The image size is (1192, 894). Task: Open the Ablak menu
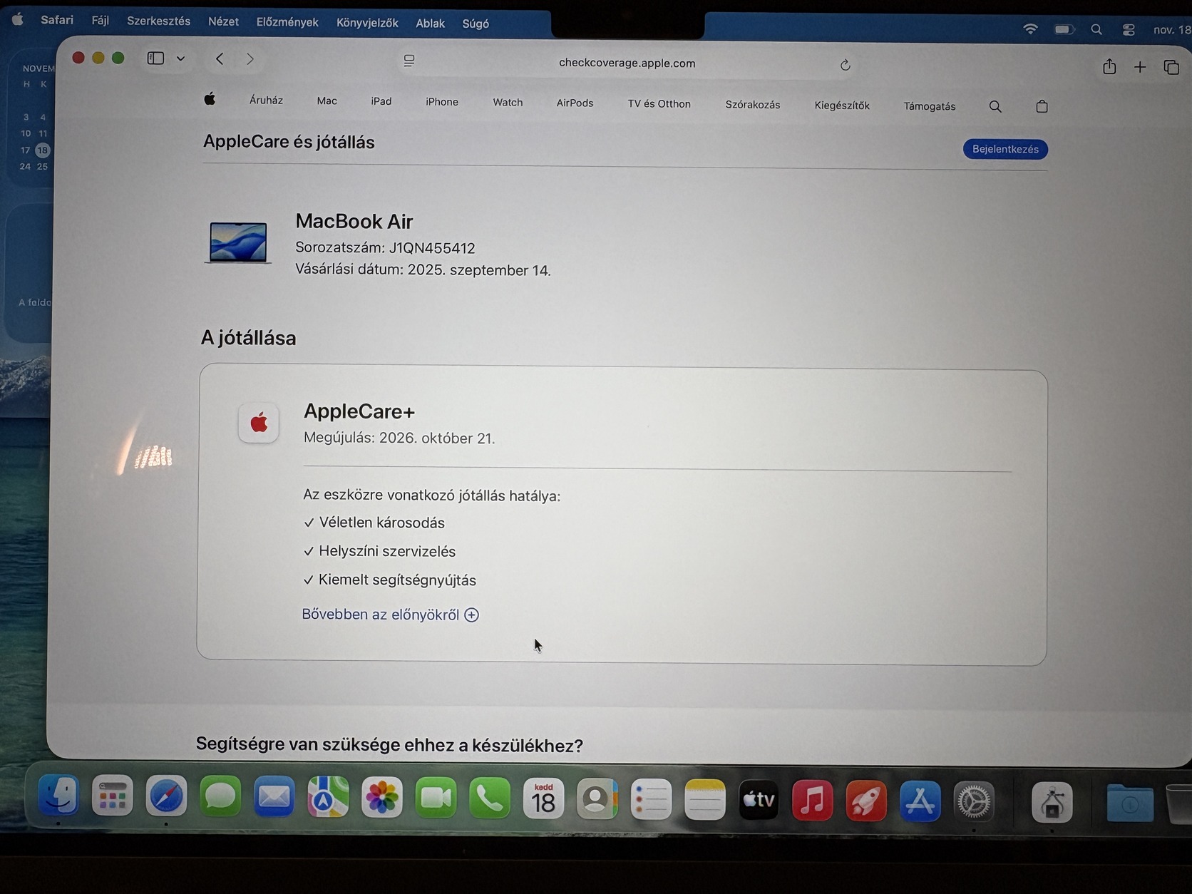pos(431,24)
